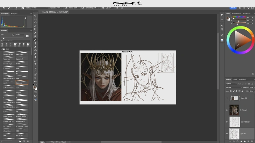Image resolution: width=255 pixels, height=143 pixels.
Task: Open the Smoothing dropdown
Action: [x=100, y=8]
